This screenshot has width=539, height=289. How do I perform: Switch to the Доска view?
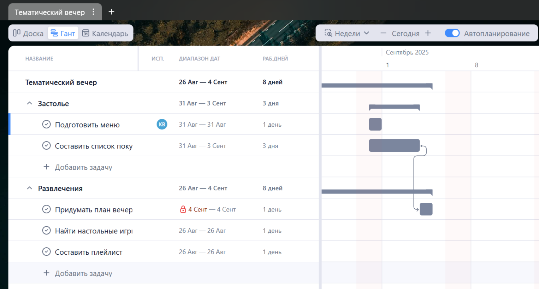click(28, 33)
